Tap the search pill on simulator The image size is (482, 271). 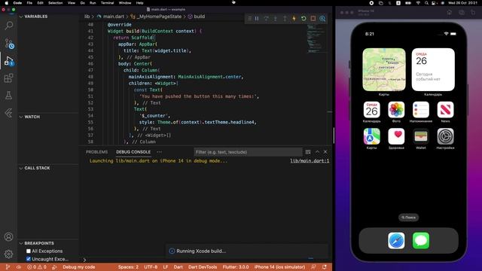pyautogui.click(x=408, y=218)
